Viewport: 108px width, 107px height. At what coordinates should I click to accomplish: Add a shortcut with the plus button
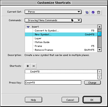click(28, 66)
